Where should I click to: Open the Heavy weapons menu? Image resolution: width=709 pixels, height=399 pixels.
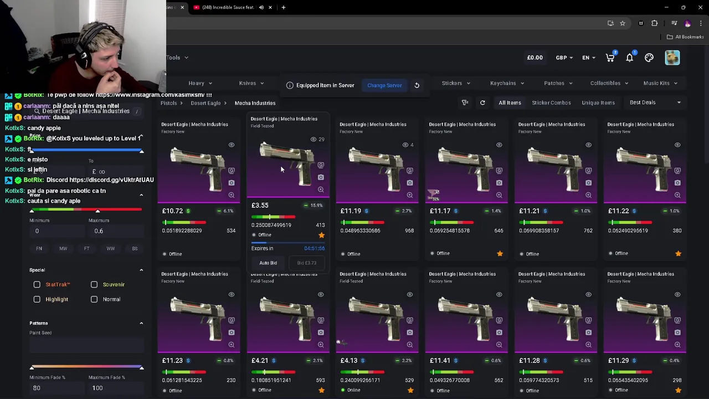click(200, 83)
